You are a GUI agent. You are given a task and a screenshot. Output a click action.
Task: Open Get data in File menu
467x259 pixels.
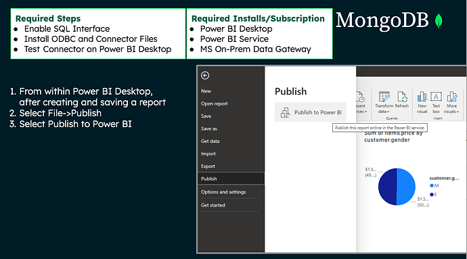pos(210,141)
